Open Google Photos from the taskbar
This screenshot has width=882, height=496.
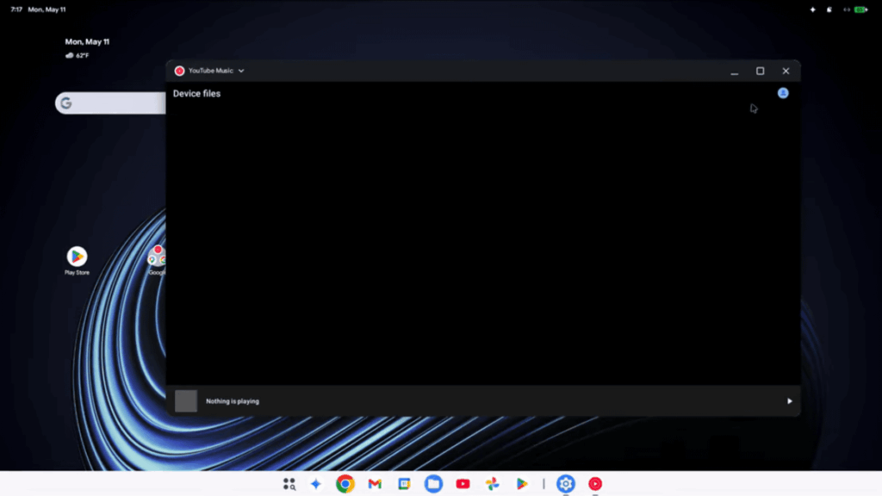492,484
